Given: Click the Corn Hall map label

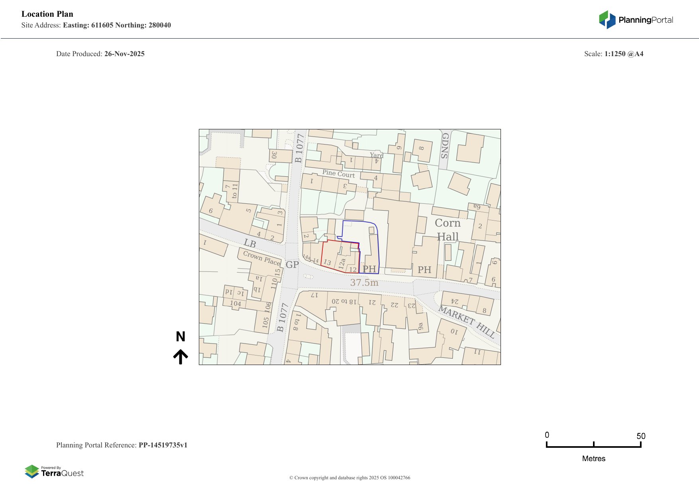Looking at the screenshot, I should click(x=447, y=230).
